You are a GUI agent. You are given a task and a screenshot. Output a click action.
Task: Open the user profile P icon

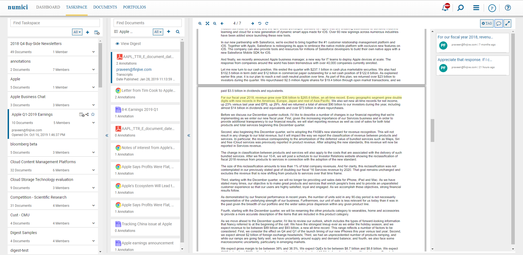492,8
